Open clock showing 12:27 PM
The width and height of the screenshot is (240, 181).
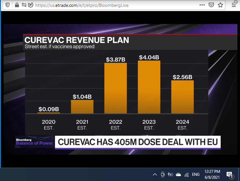(212, 174)
